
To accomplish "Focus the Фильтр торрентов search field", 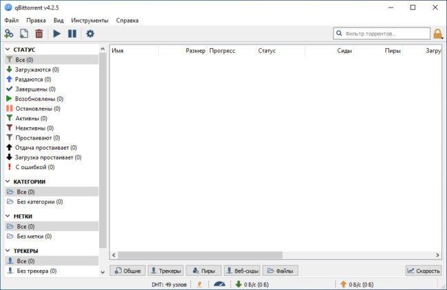I will coord(382,34).
